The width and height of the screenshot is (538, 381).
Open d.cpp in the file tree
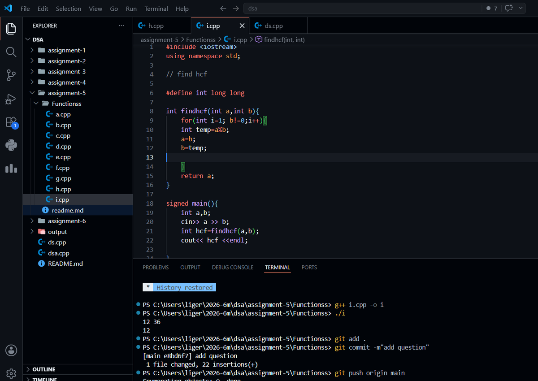[x=78, y=147]
